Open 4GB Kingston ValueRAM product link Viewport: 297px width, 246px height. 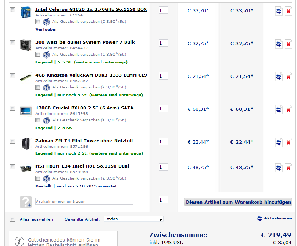click(x=91, y=75)
